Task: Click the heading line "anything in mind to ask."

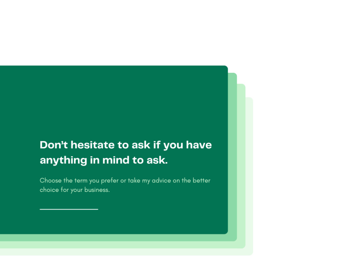Action: (104, 160)
